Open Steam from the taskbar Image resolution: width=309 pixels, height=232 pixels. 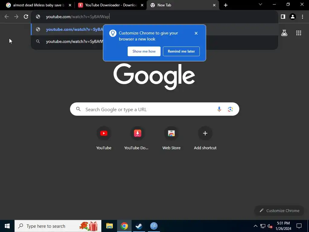(x=139, y=226)
